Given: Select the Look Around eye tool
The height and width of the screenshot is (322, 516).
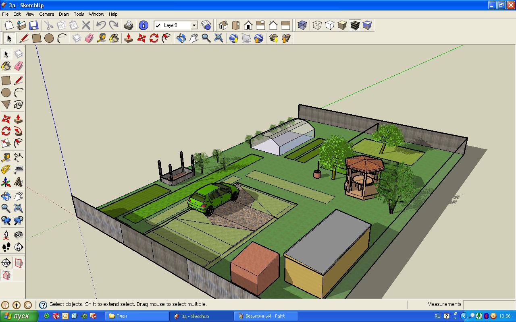Looking at the screenshot, I should (18, 235).
